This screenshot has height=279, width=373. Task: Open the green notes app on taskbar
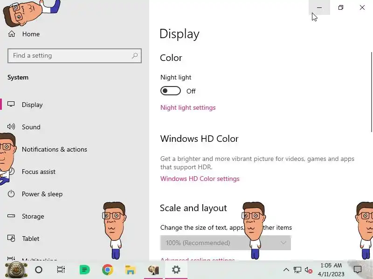coord(84,270)
